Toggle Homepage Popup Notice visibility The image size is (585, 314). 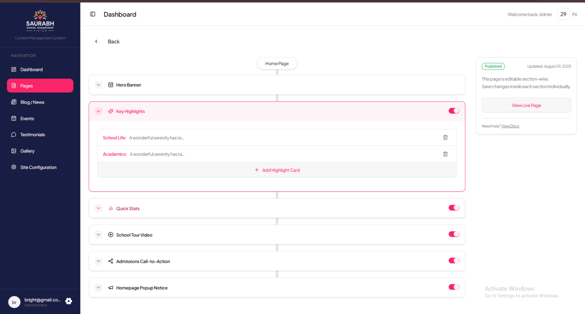(454, 287)
